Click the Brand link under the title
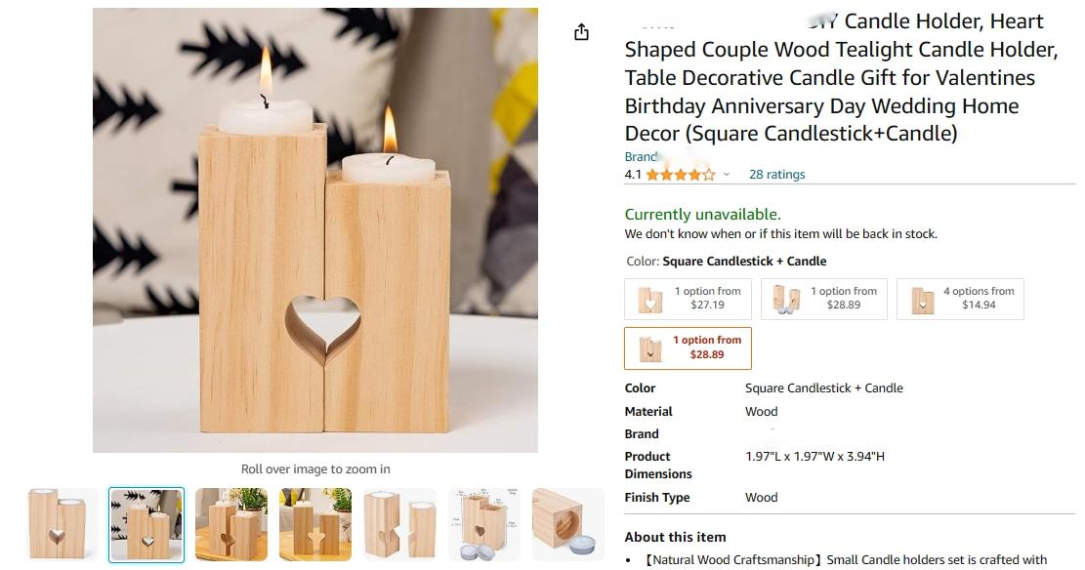Image resolution: width=1085 pixels, height=570 pixels. pyautogui.click(x=643, y=157)
